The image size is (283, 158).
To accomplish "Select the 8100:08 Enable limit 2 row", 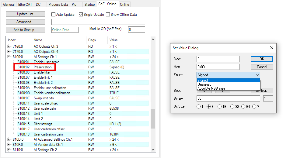I will (x=78, y=83).
